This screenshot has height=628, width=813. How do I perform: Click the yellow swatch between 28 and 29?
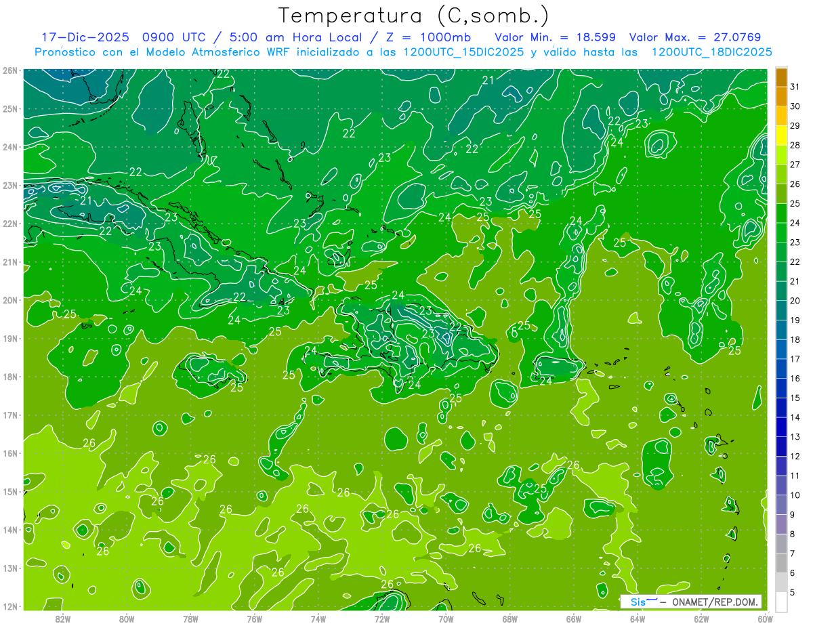tap(781, 135)
